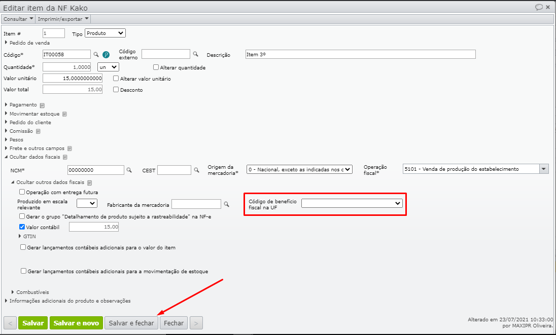The image size is (556, 335).
Task: Go to next item with > button
Action: click(x=196, y=323)
